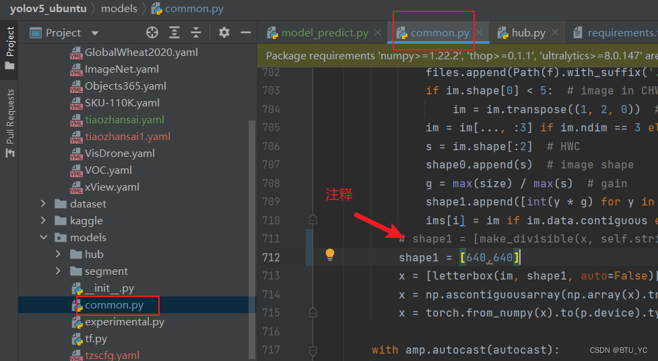658x361 pixels.
Task: Click the Expand All icon in Project panel
Action: pyautogui.click(x=174, y=32)
